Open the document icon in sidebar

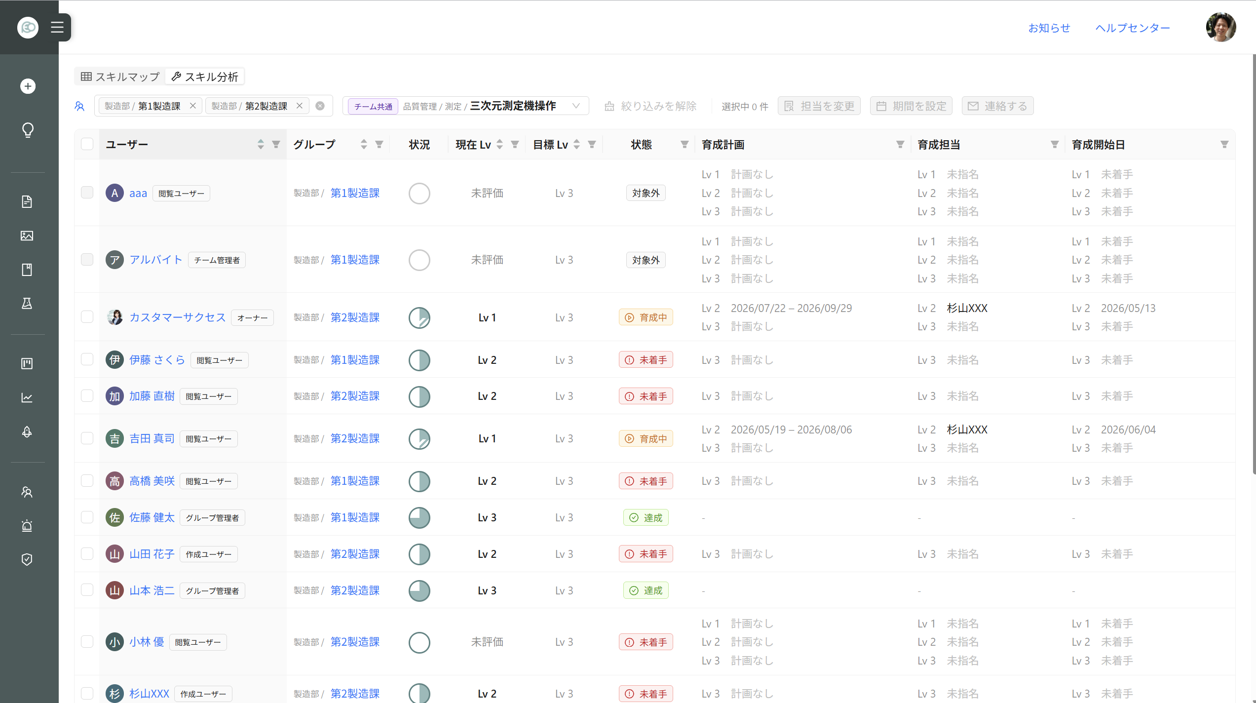click(27, 201)
